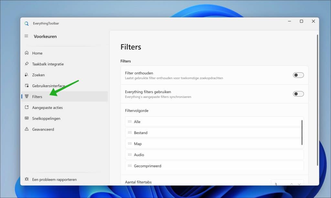Toggle the hamburger navigation menu icon
This screenshot has height=198, width=331.
[x=26, y=36]
